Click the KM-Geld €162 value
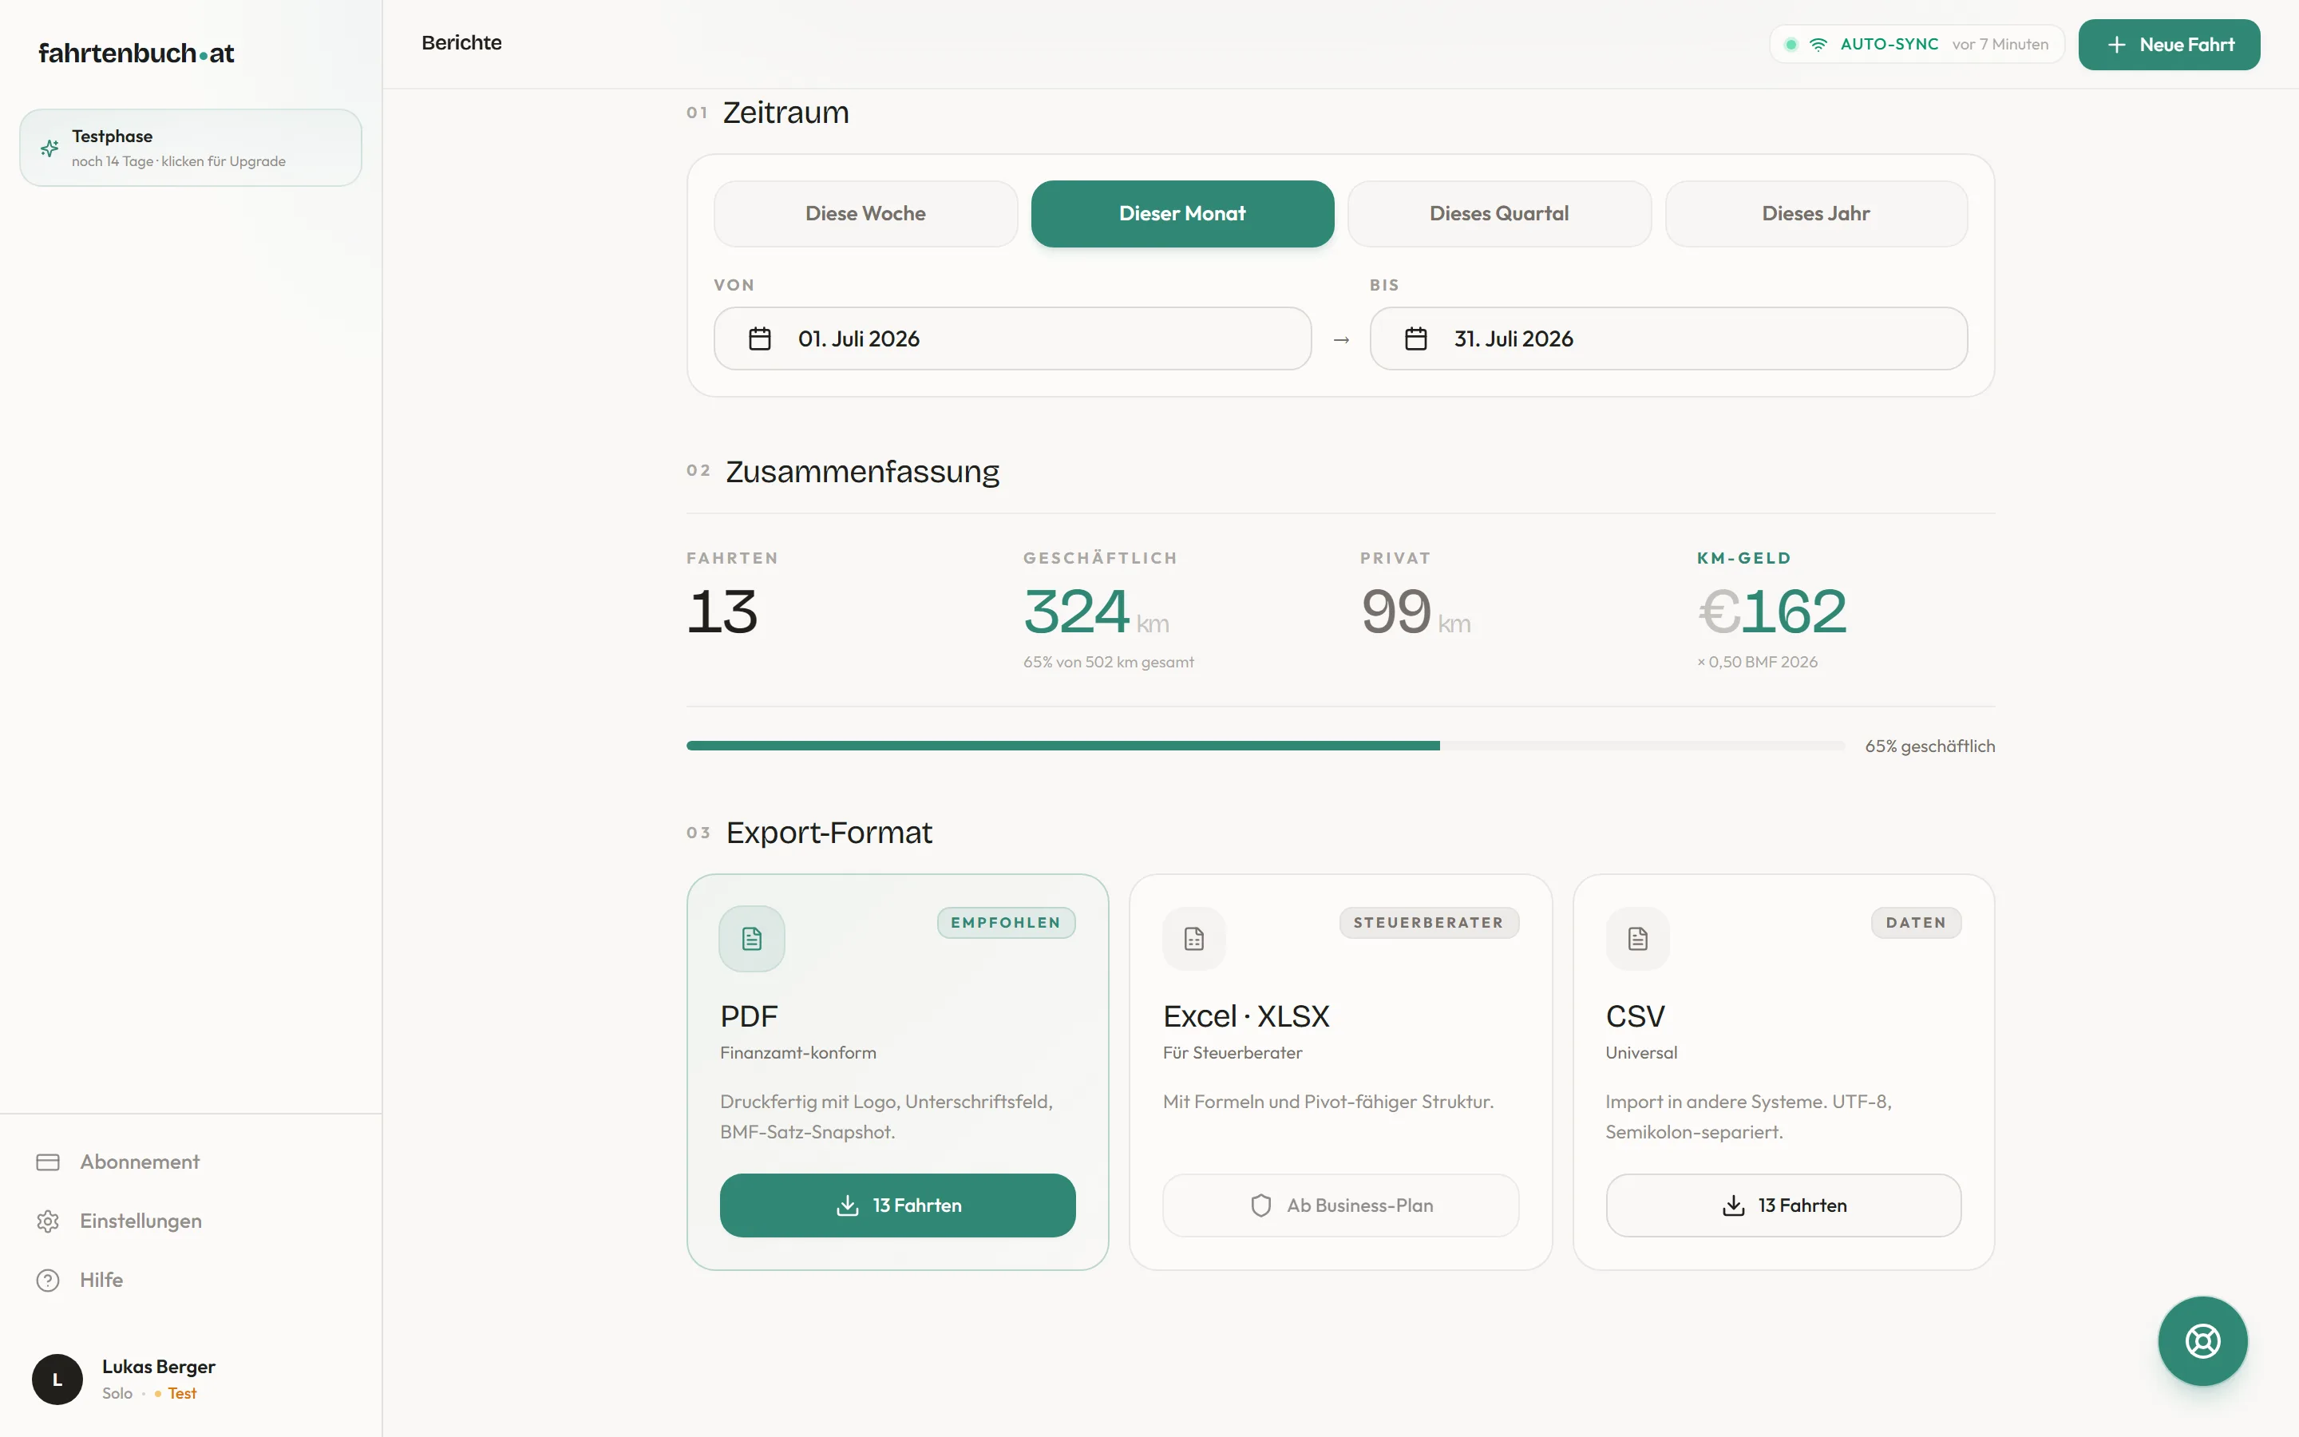The width and height of the screenshot is (2299, 1437). coord(1772,611)
